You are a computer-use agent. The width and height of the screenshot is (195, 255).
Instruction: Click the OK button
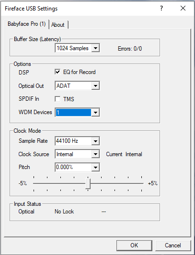pyautogui.click(x=134, y=245)
